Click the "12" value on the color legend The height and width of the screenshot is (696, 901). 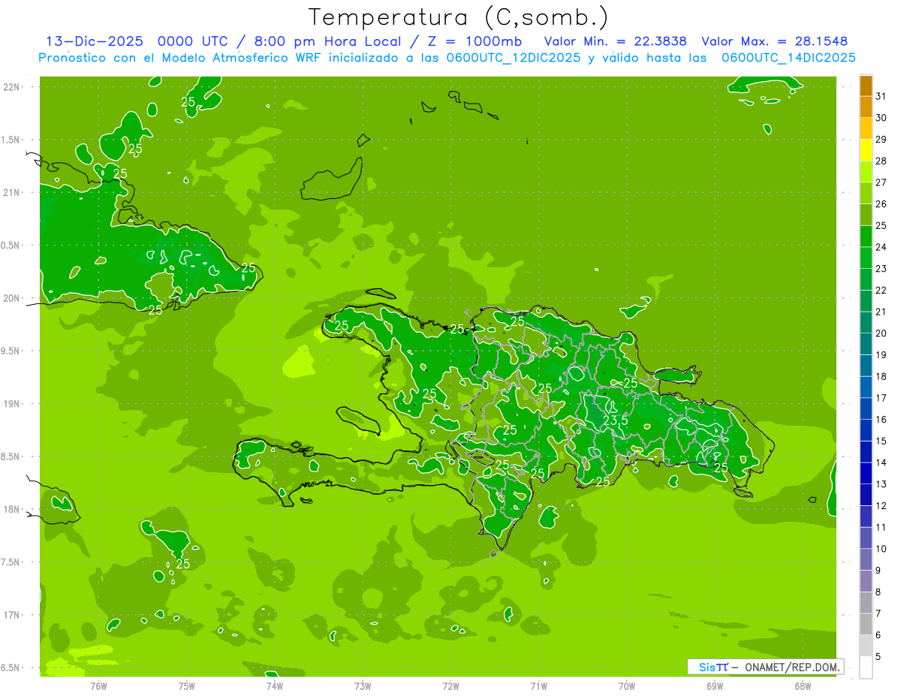(x=881, y=506)
